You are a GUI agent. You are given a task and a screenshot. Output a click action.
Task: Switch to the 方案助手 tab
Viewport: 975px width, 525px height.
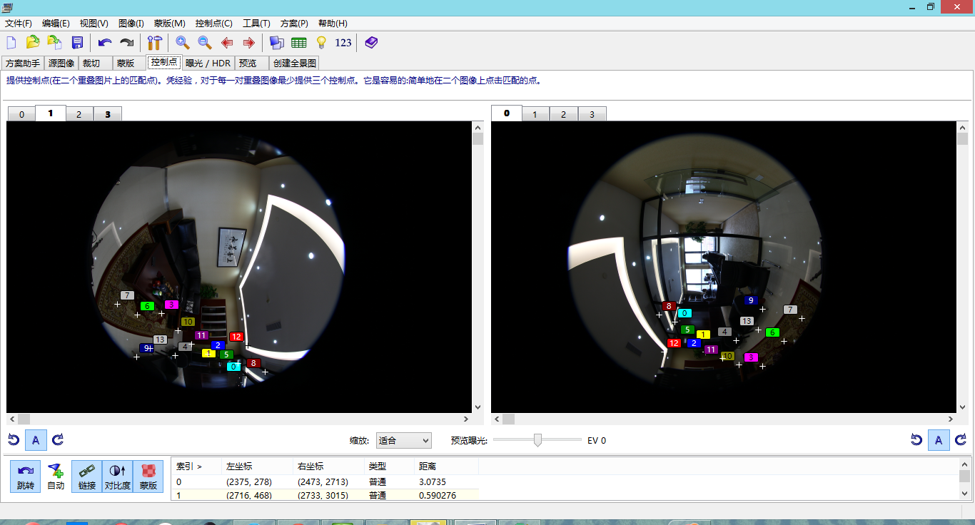click(23, 63)
